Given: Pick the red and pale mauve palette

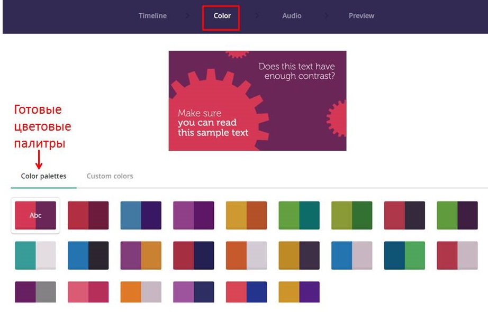Looking at the screenshot, I should point(457,255).
